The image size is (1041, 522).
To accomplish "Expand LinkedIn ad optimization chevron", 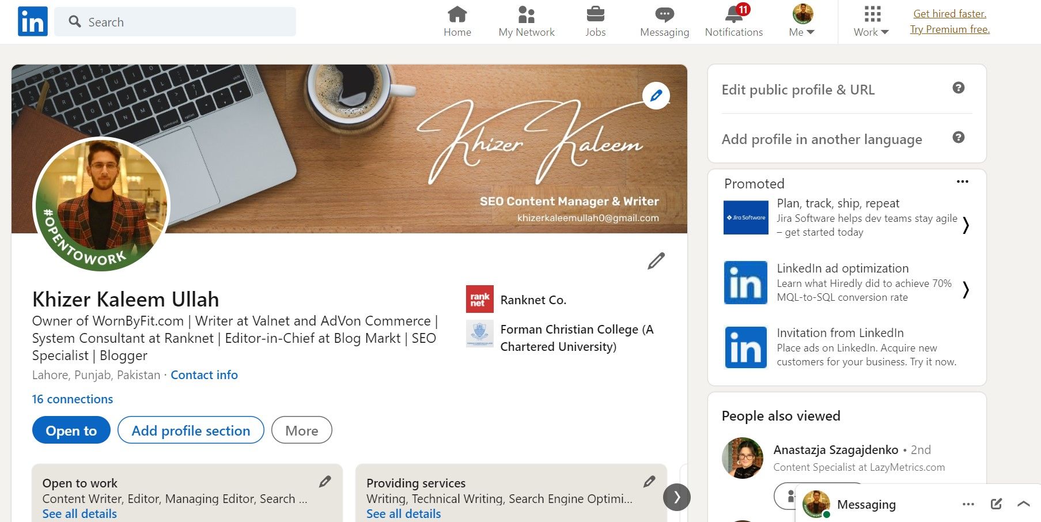I will coord(966,290).
